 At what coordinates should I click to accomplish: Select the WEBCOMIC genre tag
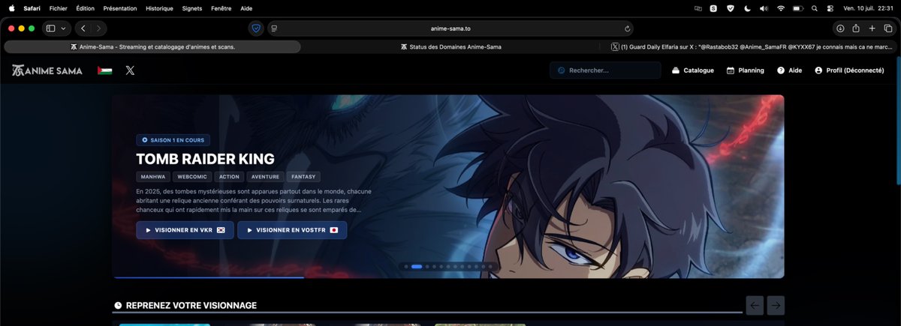tap(191, 177)
